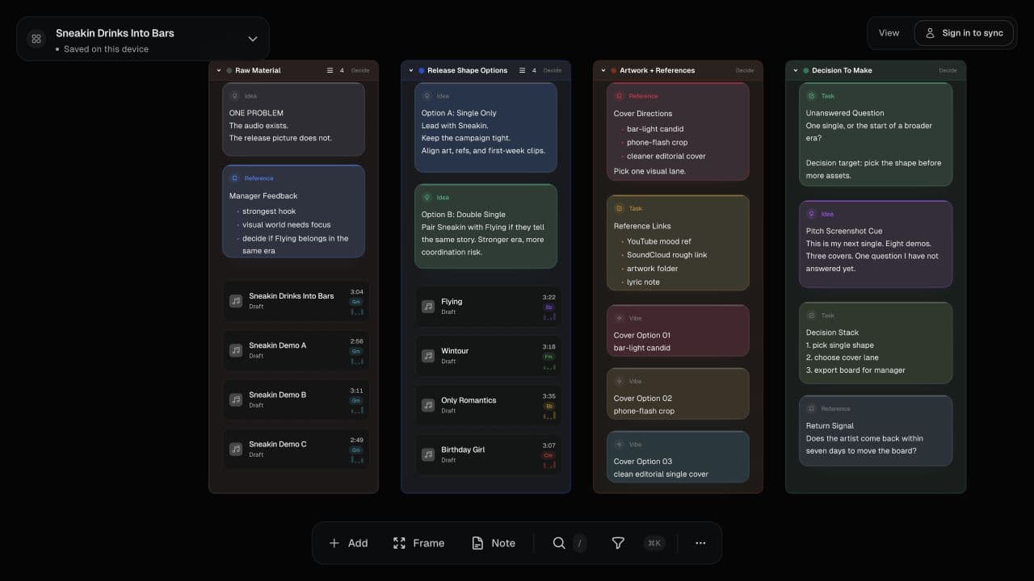This screenshot has height=581, width=1034.
Task: Select the Note tool
Action: [494, 543]
